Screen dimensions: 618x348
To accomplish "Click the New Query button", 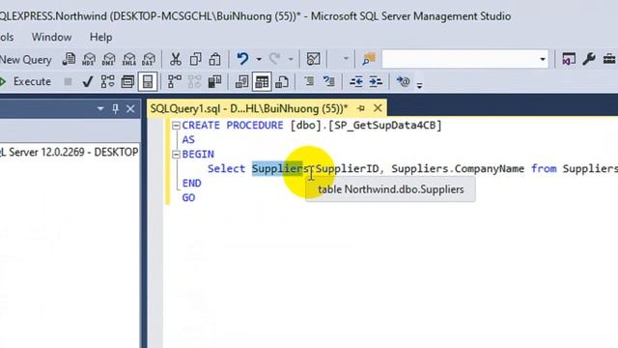I will pyautogui.click(x=26, y=60).
